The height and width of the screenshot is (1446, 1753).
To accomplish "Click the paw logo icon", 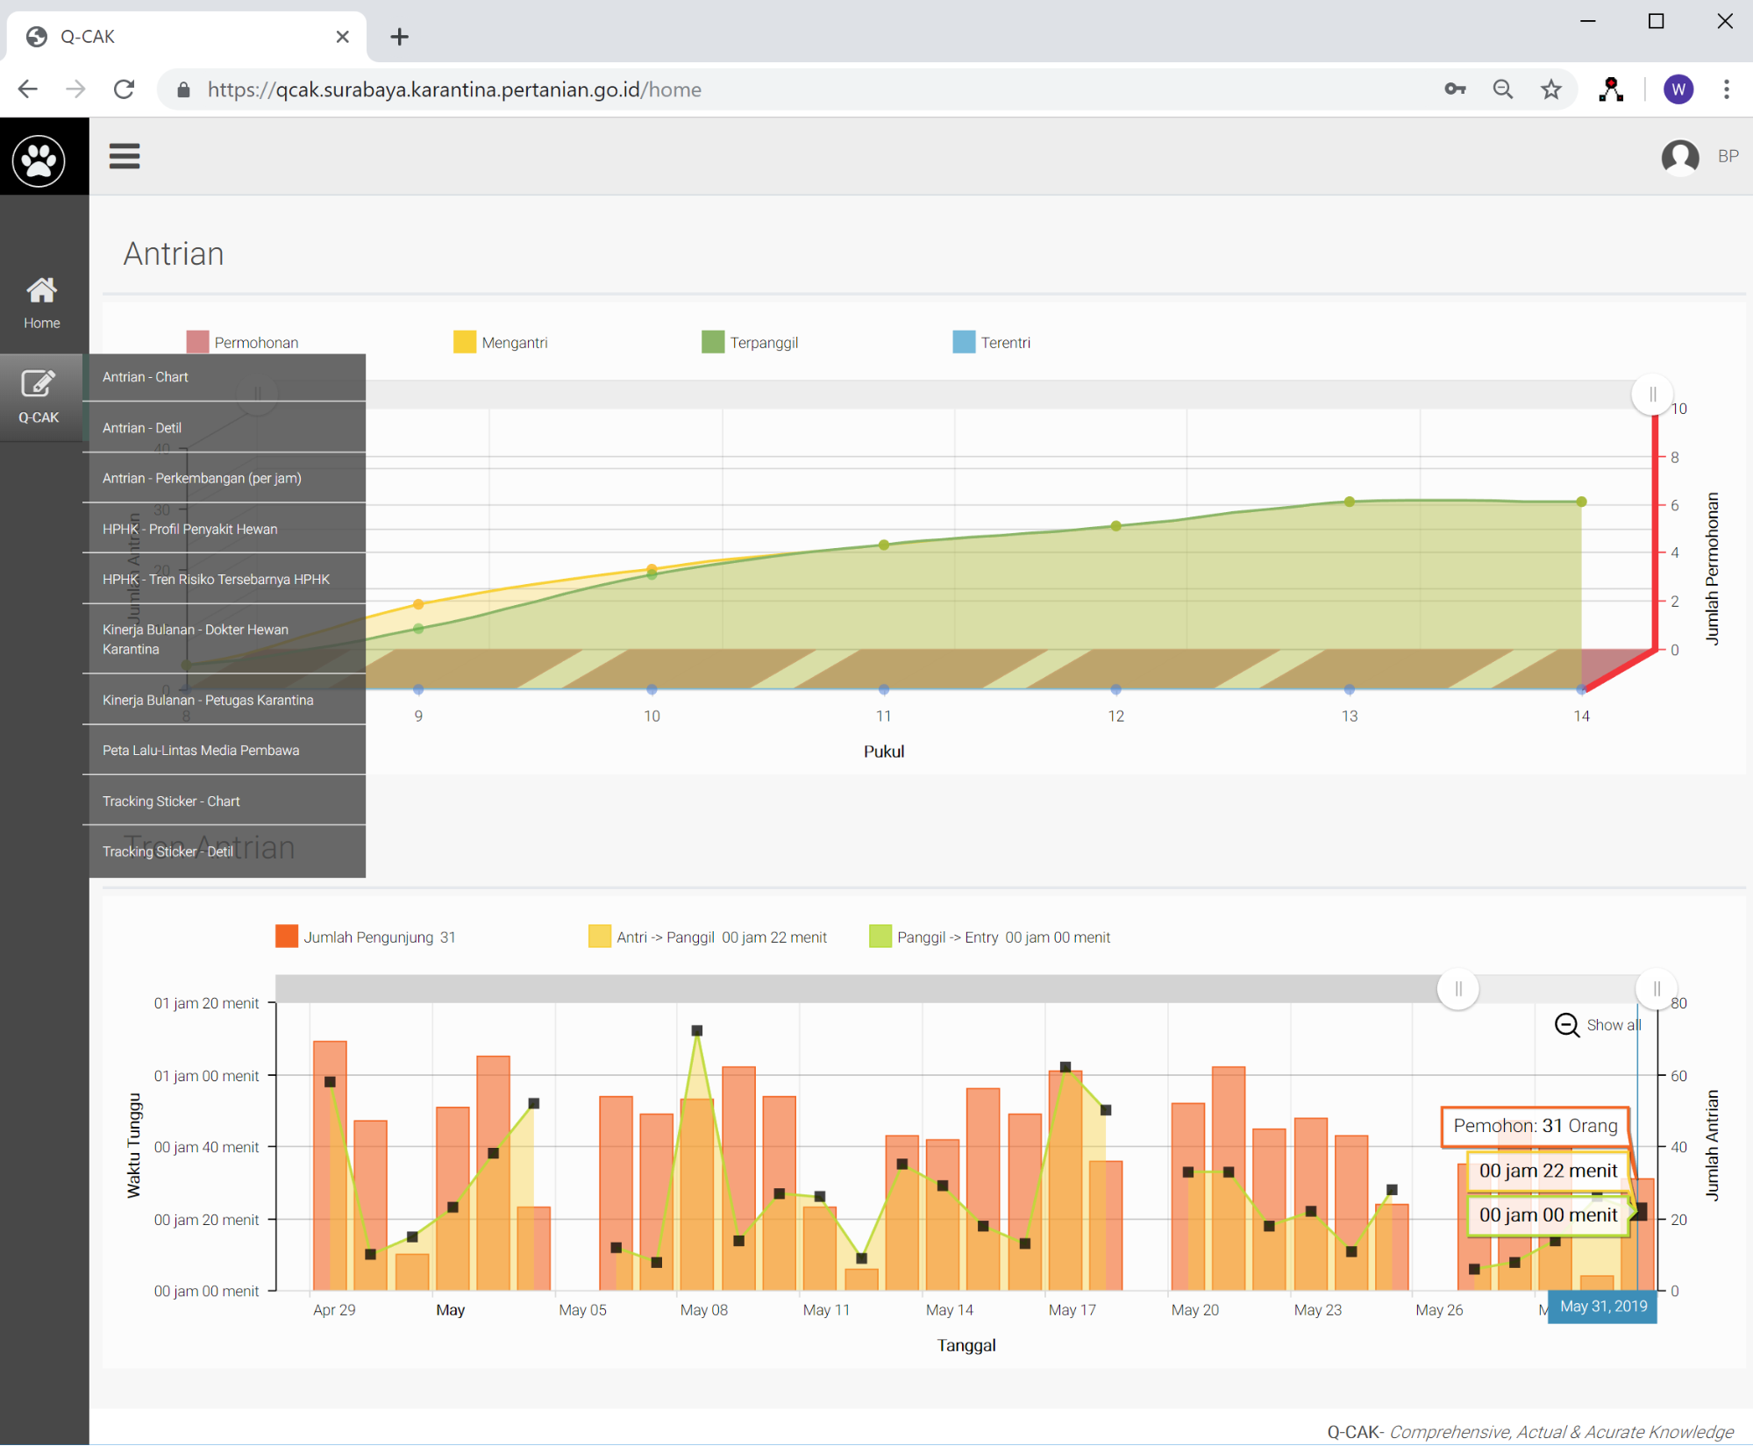I will pos(39,160).
